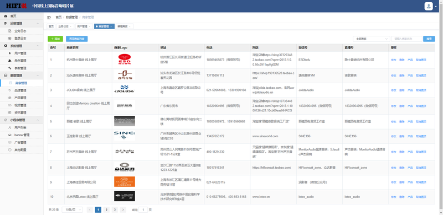
Task: Click the 参数管理 icon in sidebar
Action: (x=10, y=68)
